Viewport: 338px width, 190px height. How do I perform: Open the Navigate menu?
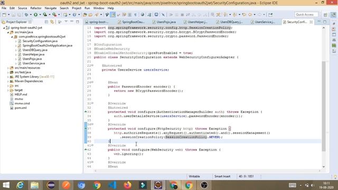click(51, 8)
